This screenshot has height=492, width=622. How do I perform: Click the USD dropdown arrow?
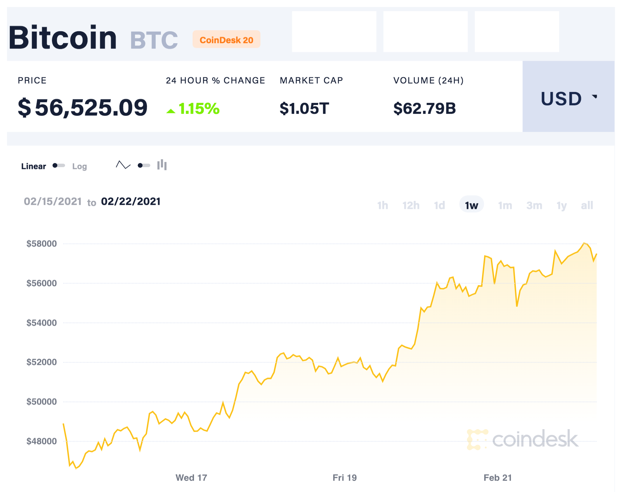click(595, 96)
